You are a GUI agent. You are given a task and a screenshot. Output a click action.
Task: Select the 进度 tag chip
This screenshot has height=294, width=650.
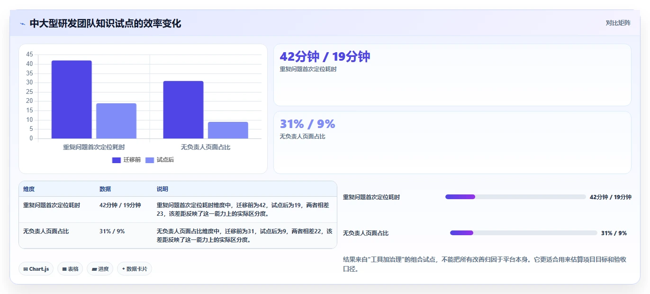(x=100, y=269)
